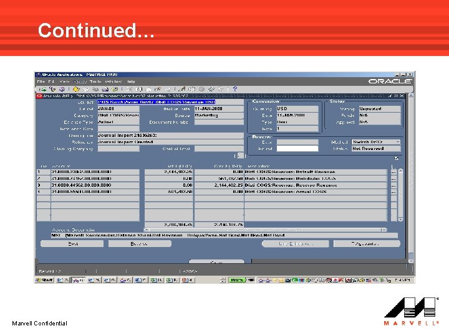Click the Currency field showing USD
The width and height of the screenshot is (449, 336).
297,109
